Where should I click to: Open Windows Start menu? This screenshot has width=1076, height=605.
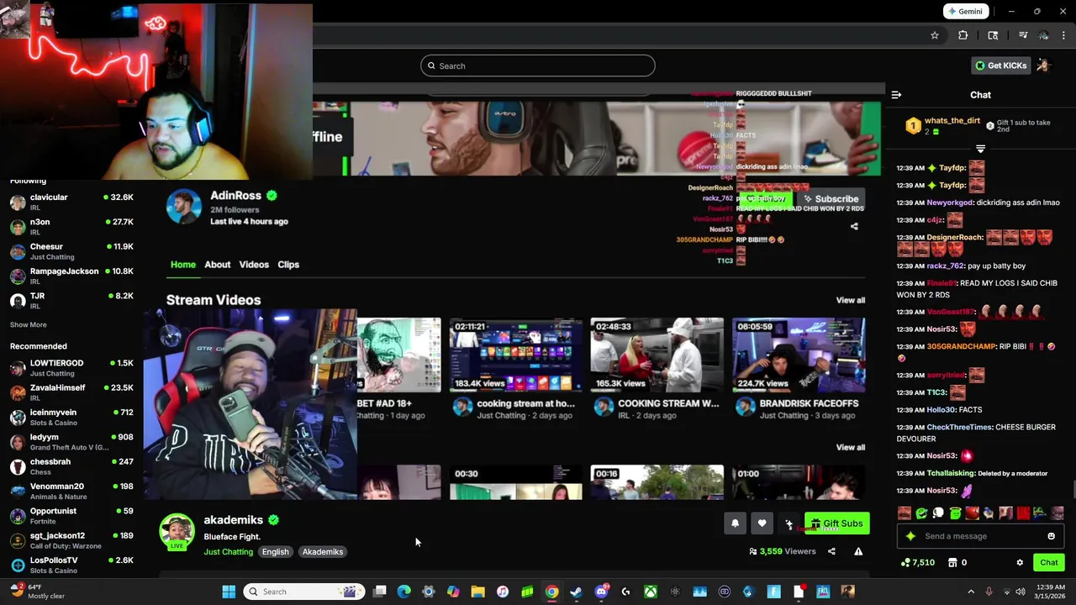229,592
